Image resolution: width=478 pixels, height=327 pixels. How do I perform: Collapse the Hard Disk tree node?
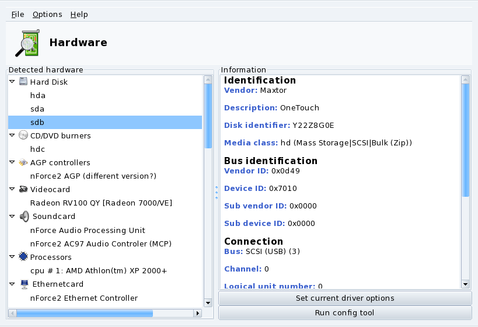click(12, 82)
